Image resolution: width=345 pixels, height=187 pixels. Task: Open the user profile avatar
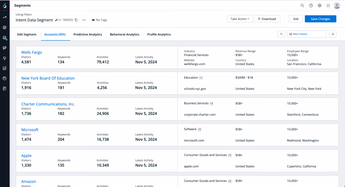click(x=337, y=5)
